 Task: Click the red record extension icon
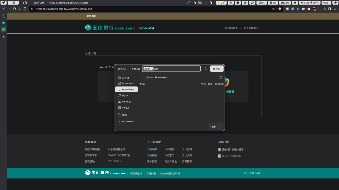pos(309,9)
